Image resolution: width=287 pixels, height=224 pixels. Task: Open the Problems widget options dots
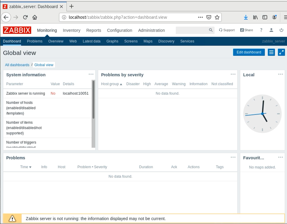(233, 157)
